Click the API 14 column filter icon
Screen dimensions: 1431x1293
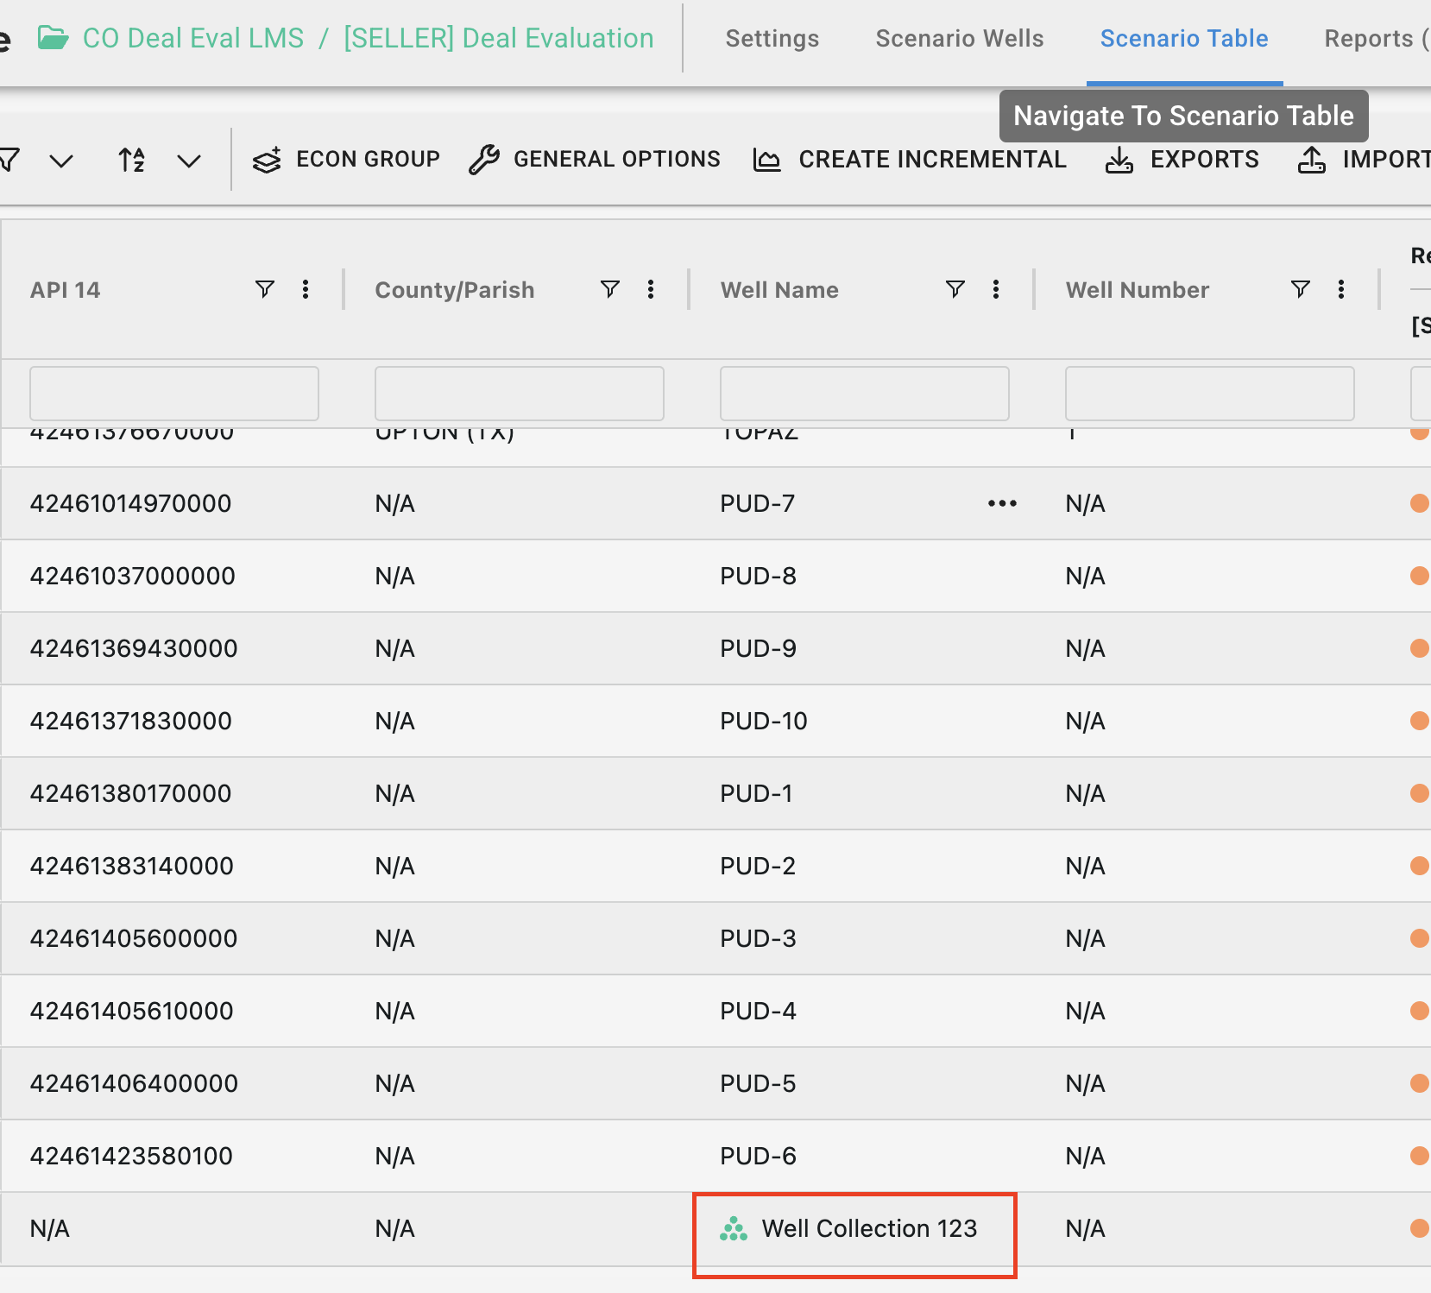265,289
